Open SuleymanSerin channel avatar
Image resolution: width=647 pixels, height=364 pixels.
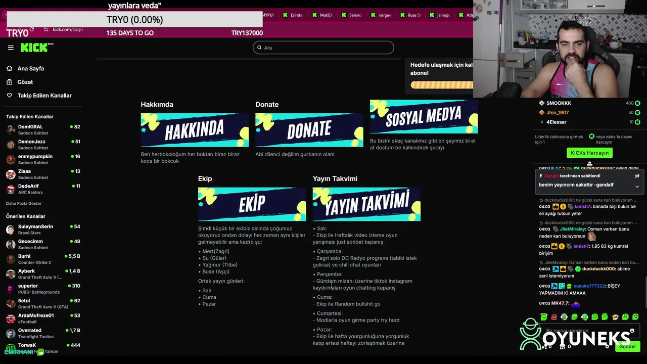click(10, 230)
